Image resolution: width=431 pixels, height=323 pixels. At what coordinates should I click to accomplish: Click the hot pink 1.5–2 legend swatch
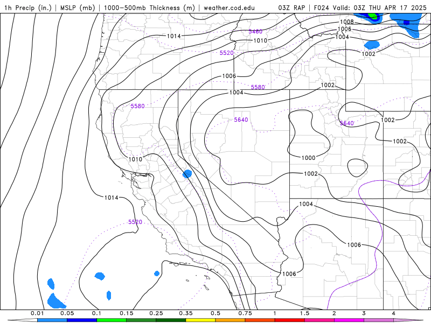coord(319,320)
